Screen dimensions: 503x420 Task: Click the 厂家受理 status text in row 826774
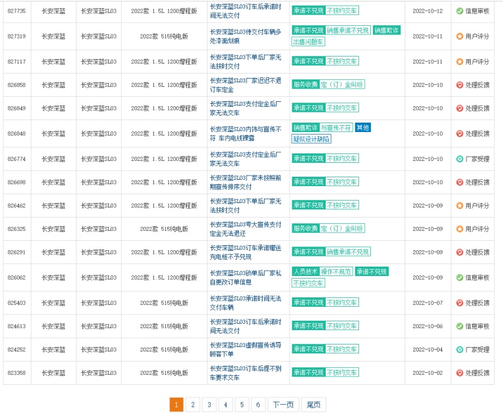point(477,159)
